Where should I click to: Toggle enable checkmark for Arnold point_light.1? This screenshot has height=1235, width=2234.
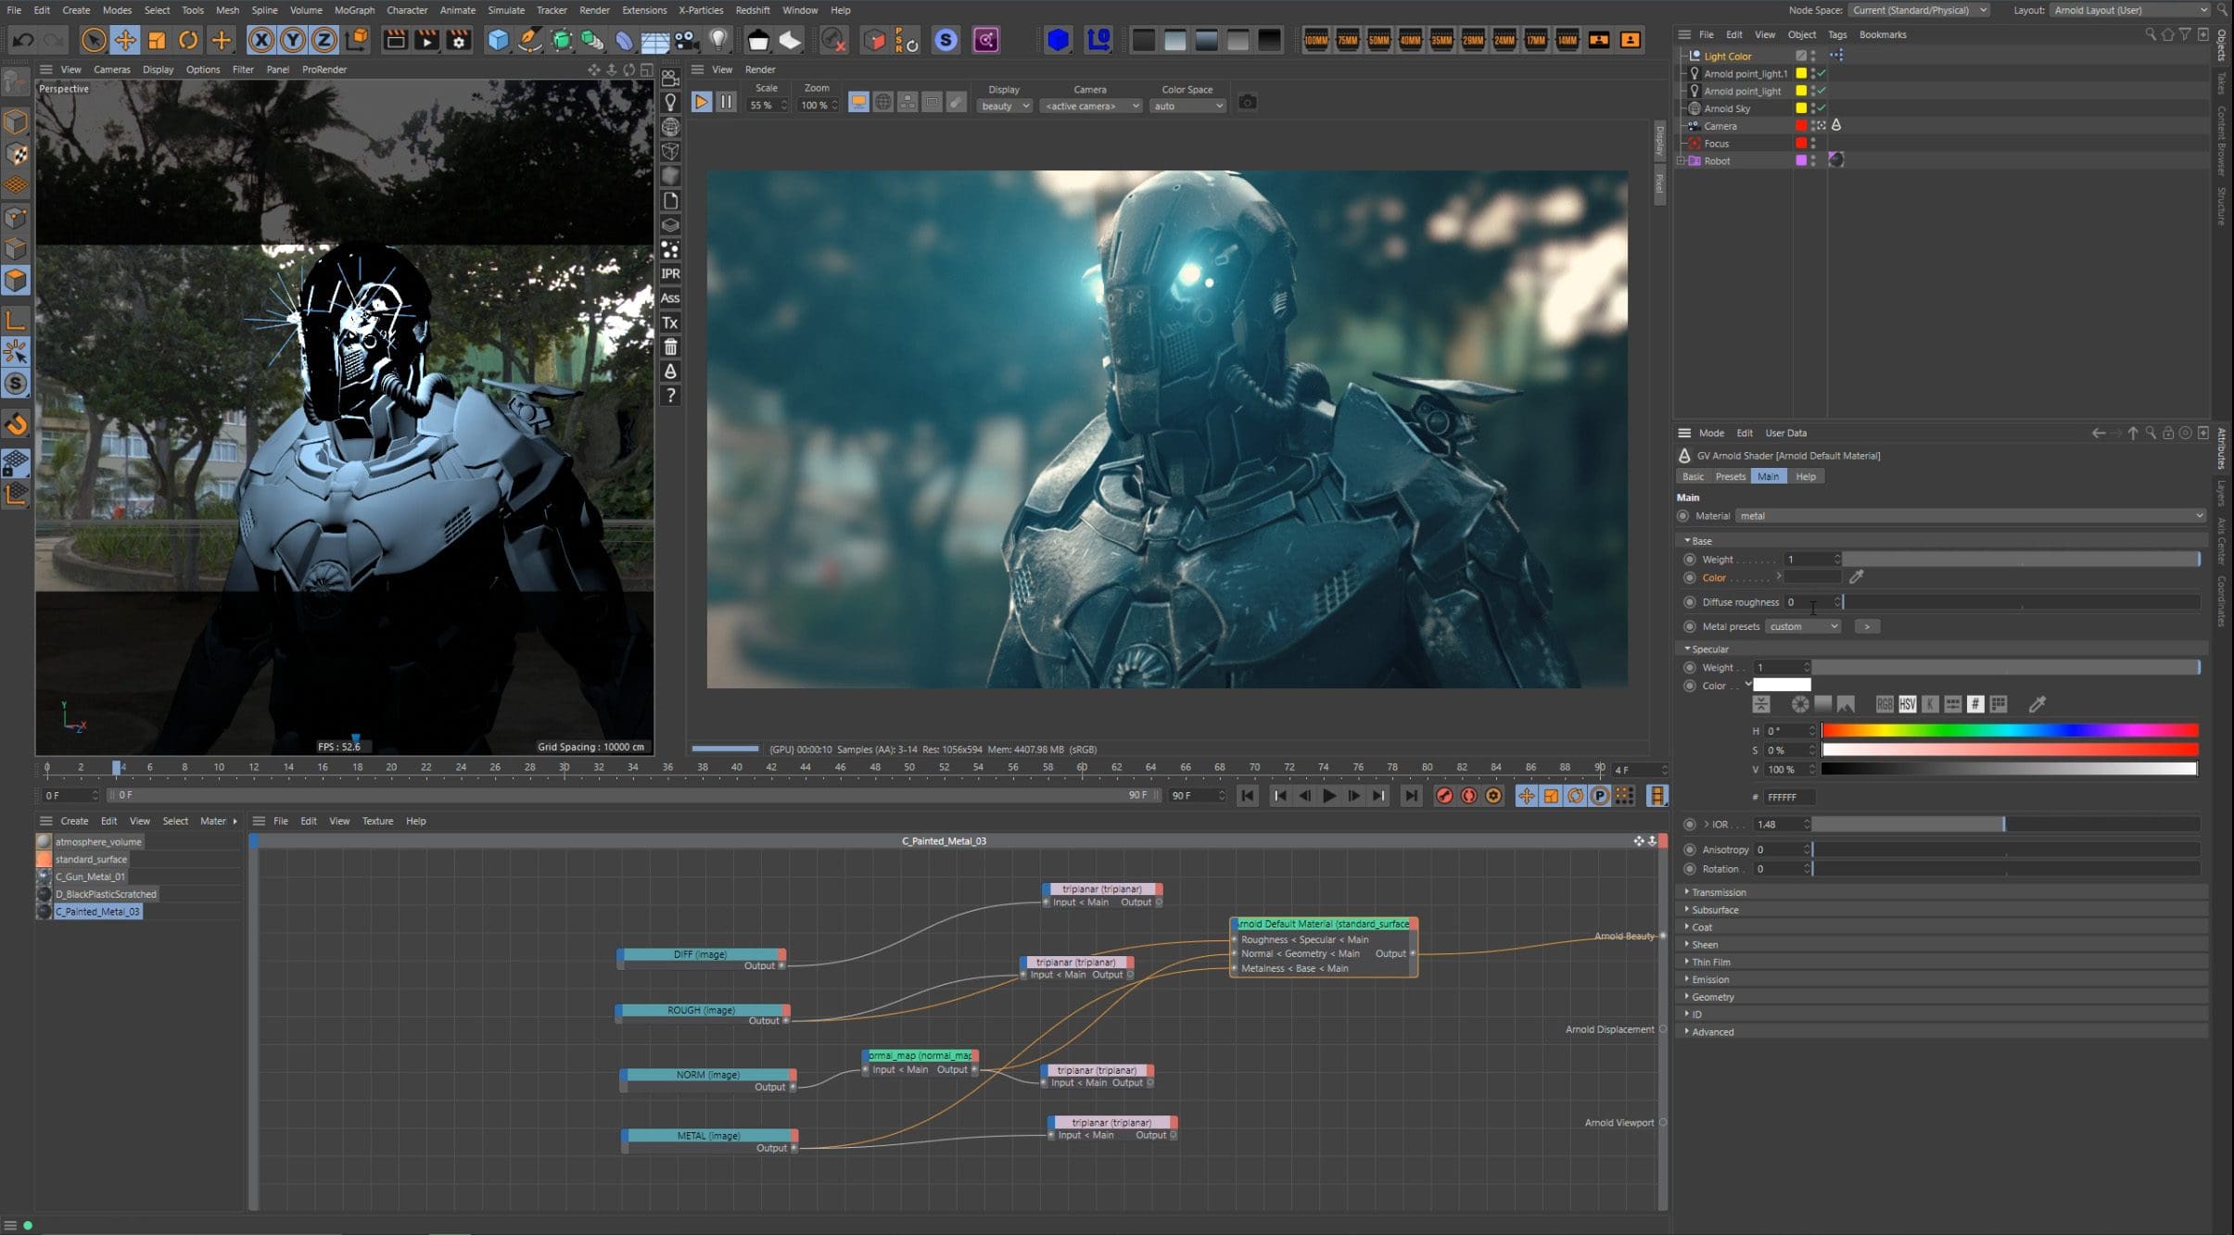(1821, 73)
